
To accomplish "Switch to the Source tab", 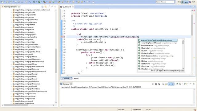I will point(65,78).
